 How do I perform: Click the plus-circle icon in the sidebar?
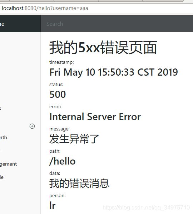32,126
